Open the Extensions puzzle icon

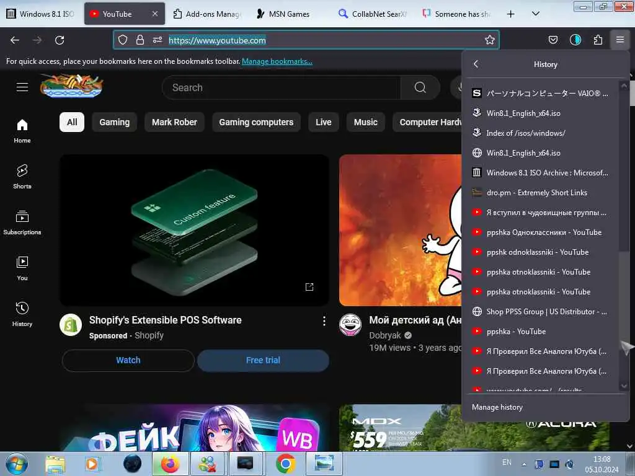(598, 40)
